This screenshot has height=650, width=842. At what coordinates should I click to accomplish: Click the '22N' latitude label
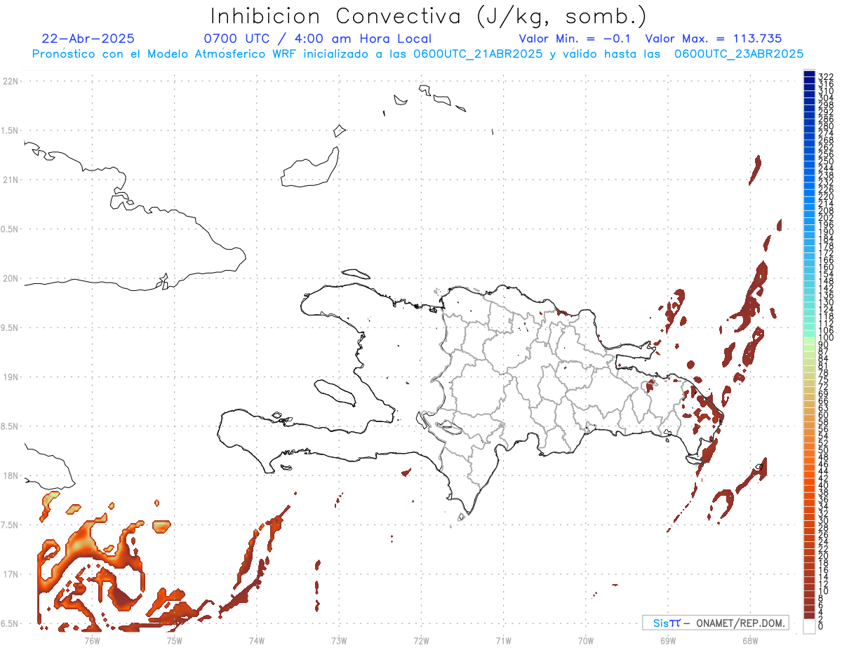coord(11,81)
